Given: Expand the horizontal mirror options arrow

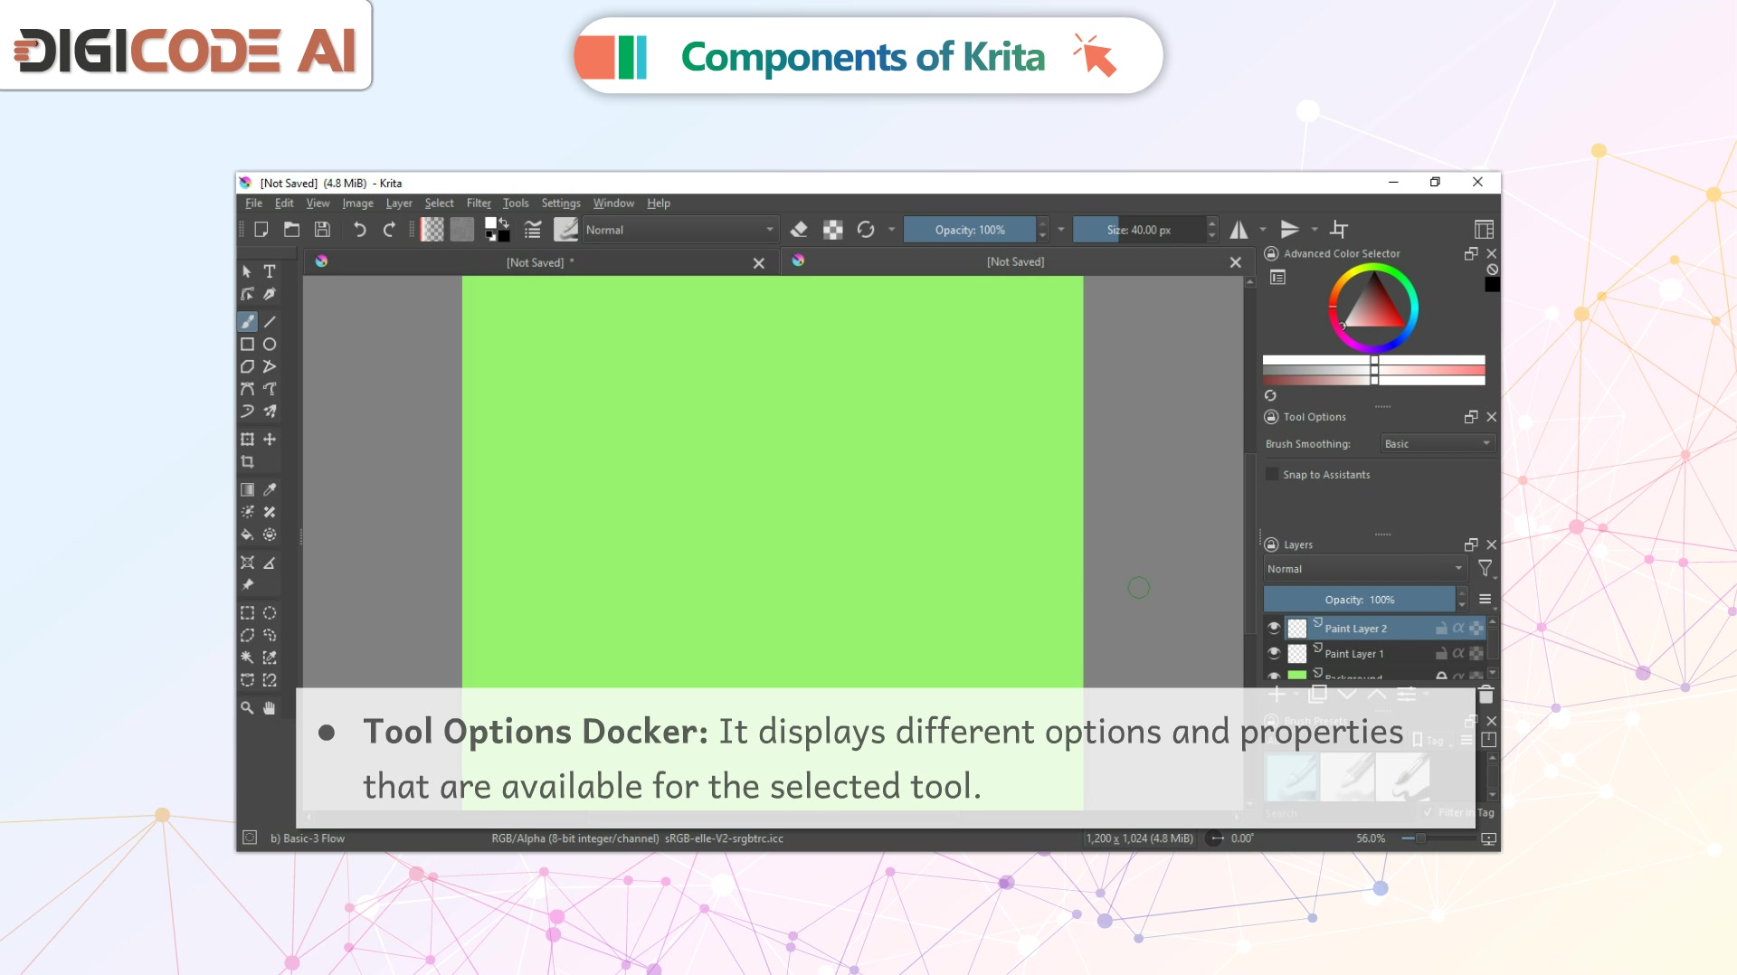Looking at the screenshot, I should [x=1263, y=230].
